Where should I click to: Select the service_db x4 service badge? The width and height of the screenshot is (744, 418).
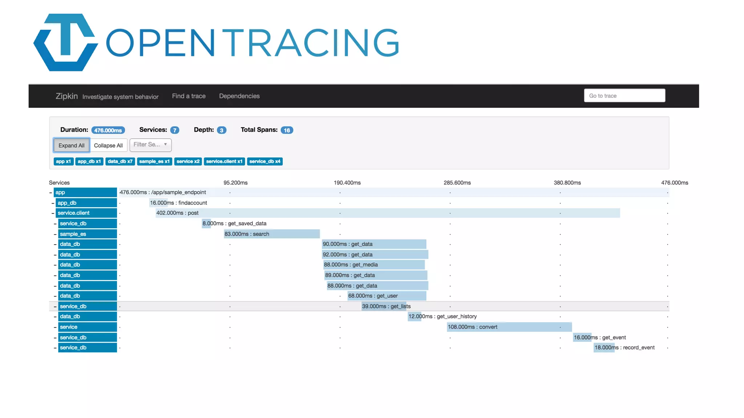(264, 161)
